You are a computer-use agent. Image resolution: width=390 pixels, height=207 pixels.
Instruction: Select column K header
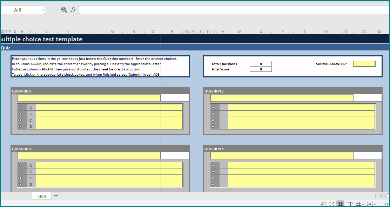point(68,32)
